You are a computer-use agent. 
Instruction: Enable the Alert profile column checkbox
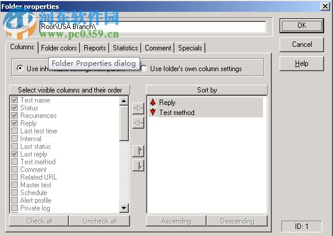pos(14,200)
